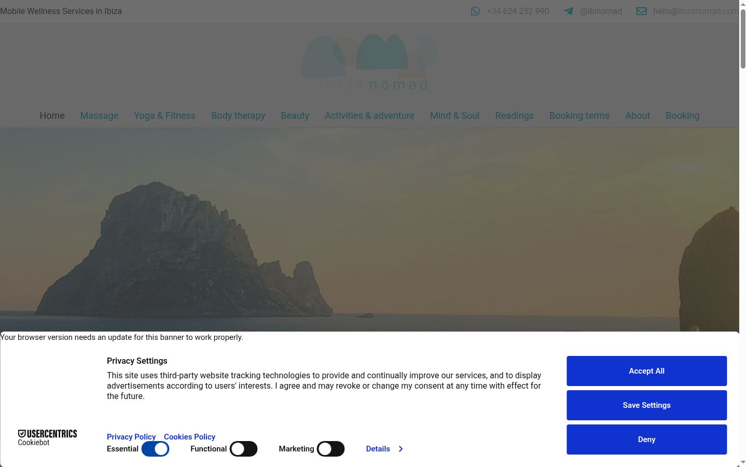Email hello@ibizanomad.com
This screenshot has width=747, height=467.
point(696,11)
